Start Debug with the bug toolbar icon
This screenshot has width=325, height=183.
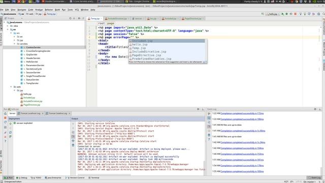[286, 14]
